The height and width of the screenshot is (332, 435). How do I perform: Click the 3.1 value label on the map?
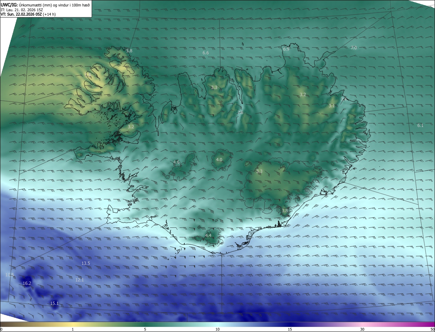point(332,106)
